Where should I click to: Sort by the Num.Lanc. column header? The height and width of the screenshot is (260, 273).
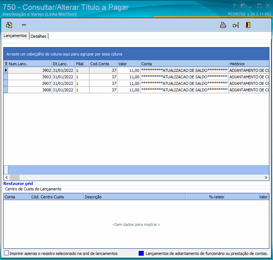click(x=30, y=64)
